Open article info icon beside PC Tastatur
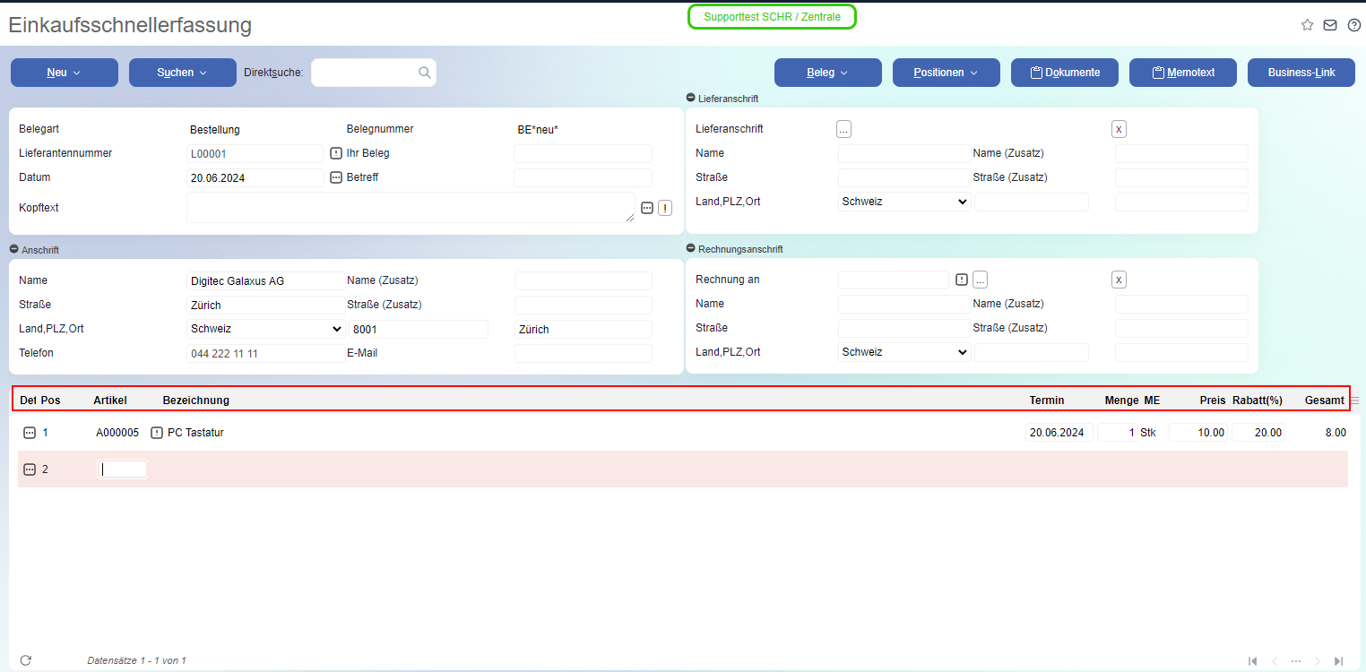Screen dimensions: 1366x672 click(157, 433)
